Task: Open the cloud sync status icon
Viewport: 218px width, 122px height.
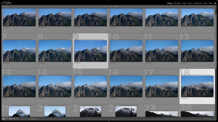Action: [215, 3]
